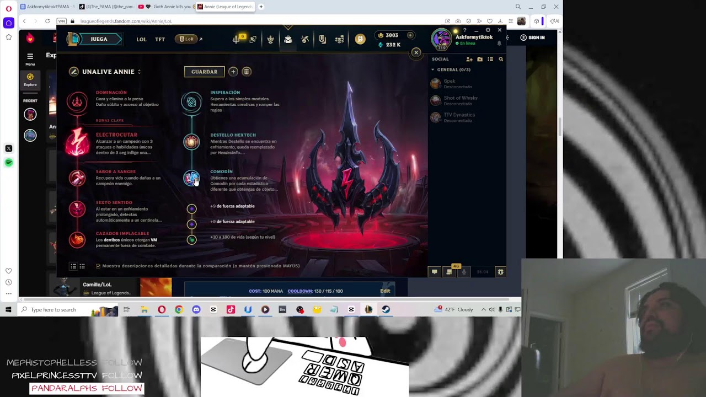The image size is (706, 397).
Task: Click the rune page edit pencil icon
Action: coord(74,72)
